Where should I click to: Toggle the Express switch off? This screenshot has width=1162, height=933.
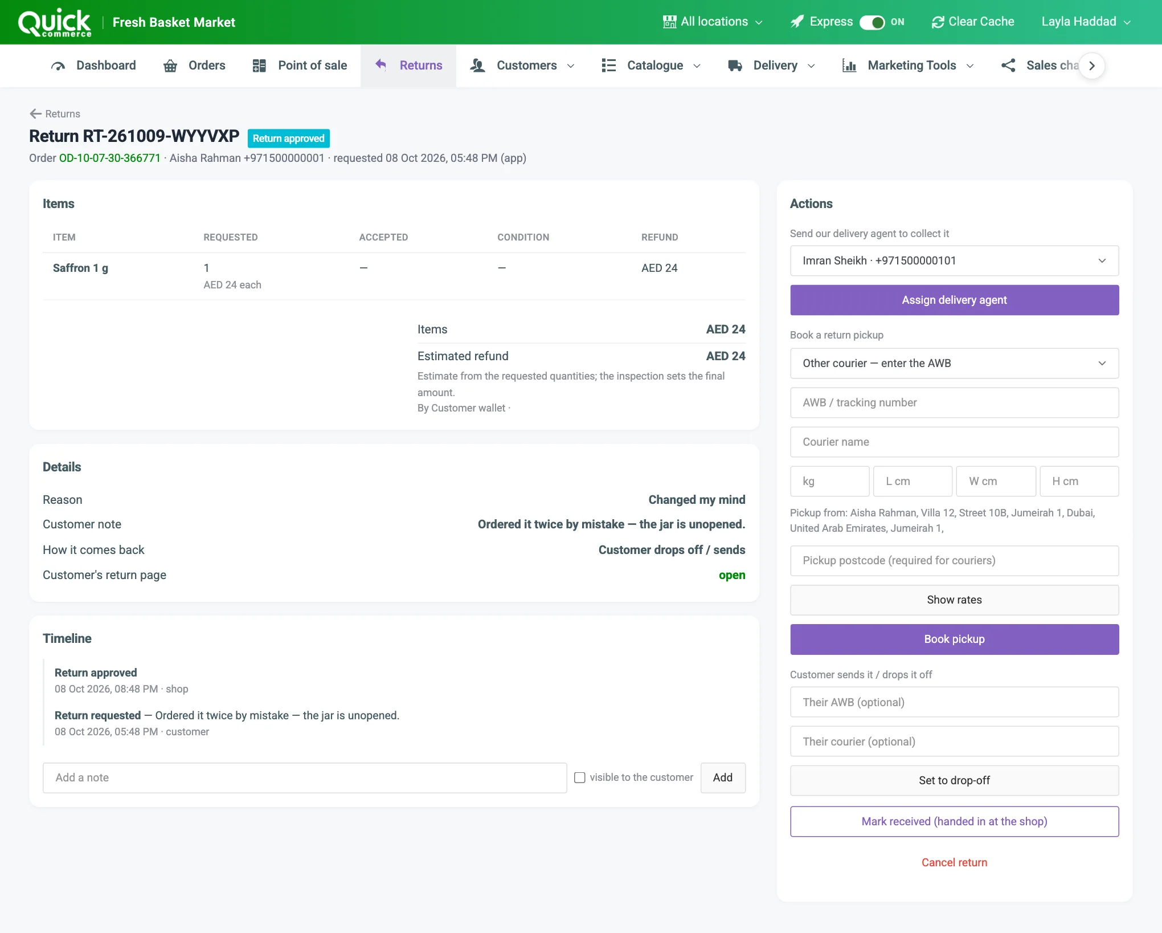click(x=872, y=22)
